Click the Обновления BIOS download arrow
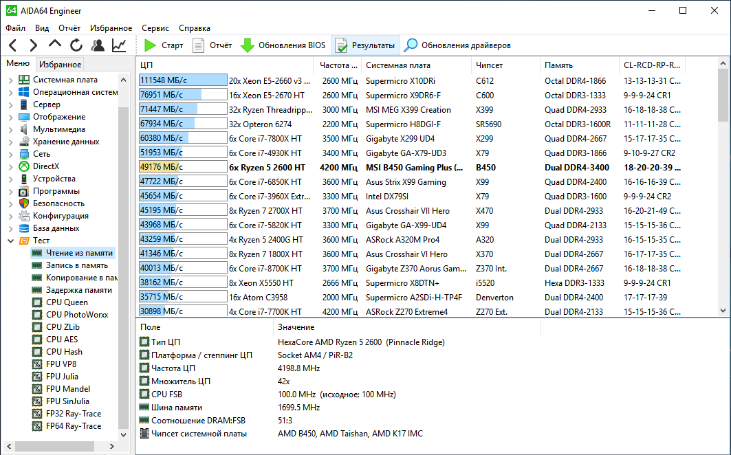 pyautogui.click(x=247, y=45)
